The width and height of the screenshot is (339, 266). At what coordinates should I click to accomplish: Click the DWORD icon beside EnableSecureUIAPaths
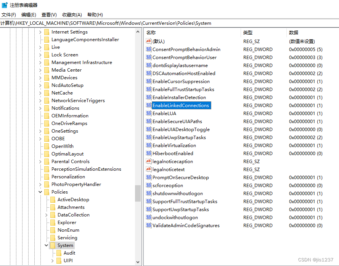(x=149, y=121)
